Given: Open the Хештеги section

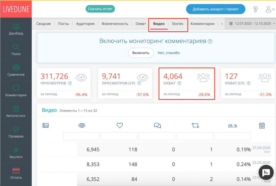Looking at the screenshot, I should 16,153.
